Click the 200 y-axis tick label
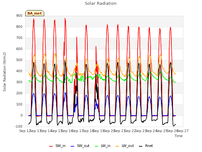The width and height of the screenshot is (202, 152). (19, 93)
